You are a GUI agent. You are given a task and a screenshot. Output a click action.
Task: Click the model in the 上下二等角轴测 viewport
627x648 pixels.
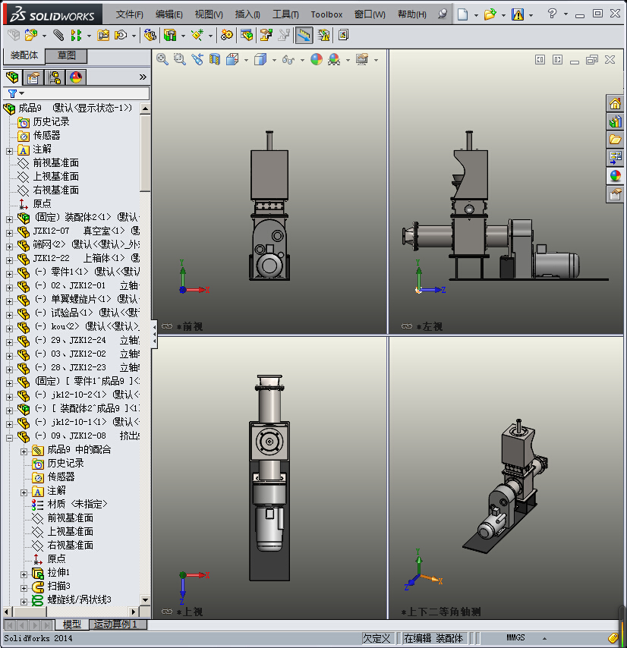(x=506, y=486)
